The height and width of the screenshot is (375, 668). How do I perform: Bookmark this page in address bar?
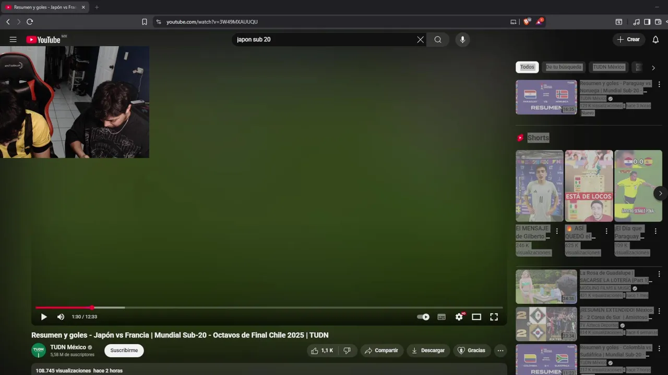point(145,22)
